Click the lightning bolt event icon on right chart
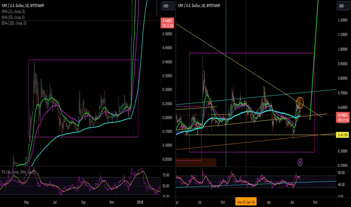This screenshot has width=351, height=207. click(x=300, y=162)
